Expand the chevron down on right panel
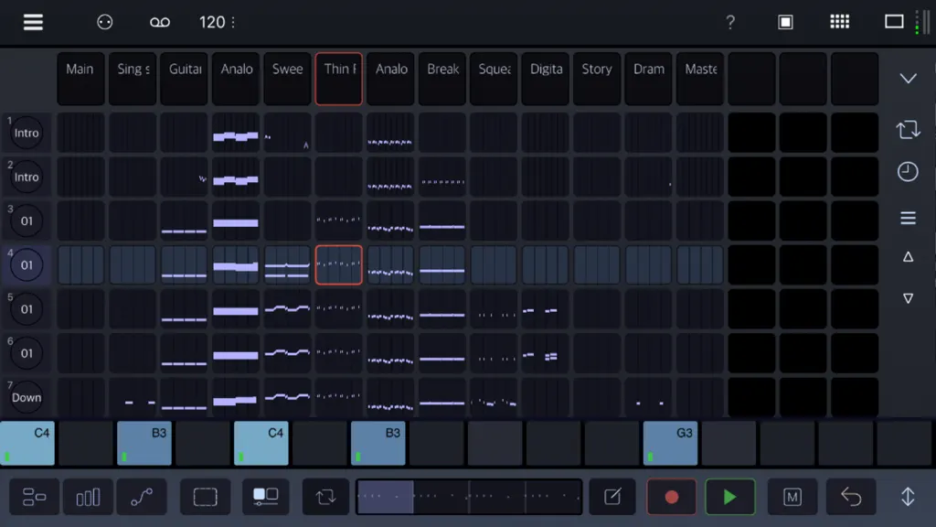 click(x=908, y=79)
